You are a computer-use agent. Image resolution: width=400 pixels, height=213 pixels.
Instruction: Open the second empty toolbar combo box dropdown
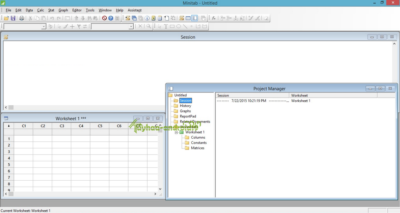coord(131,27)
